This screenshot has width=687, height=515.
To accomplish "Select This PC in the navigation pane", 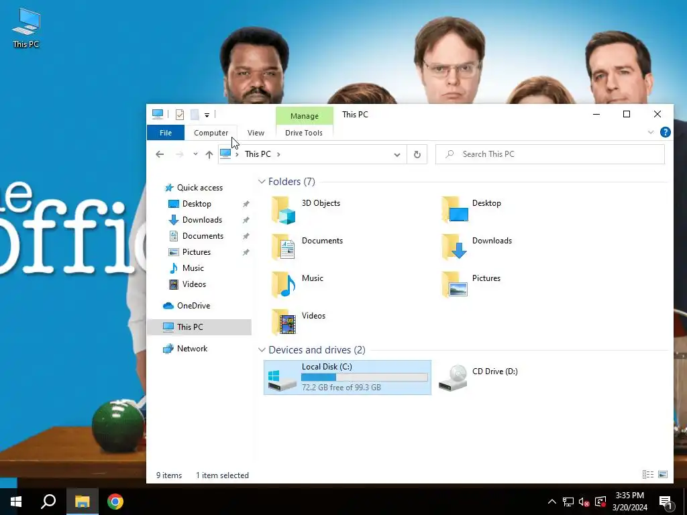I will click(x=199, y=327).
